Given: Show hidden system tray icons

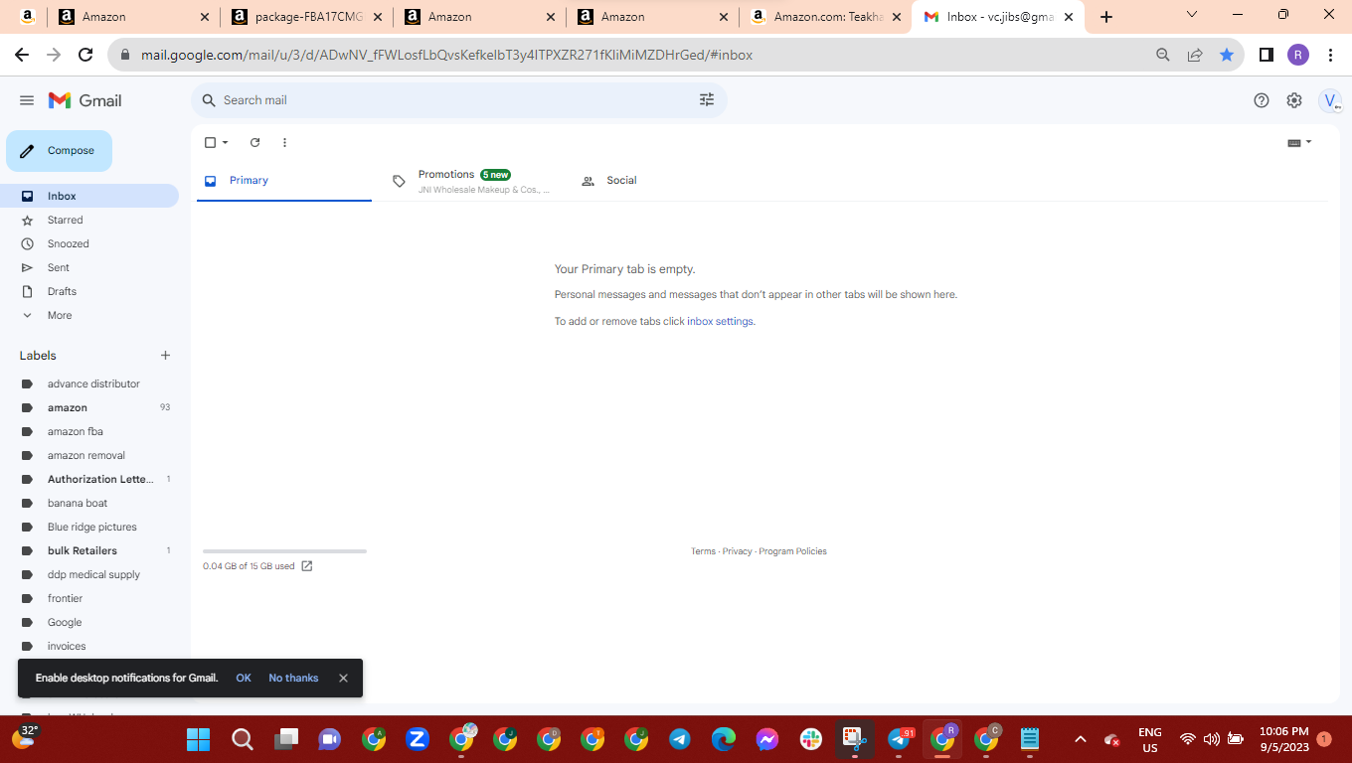Looking at the screenshot, I should (x=1080, y=739).
